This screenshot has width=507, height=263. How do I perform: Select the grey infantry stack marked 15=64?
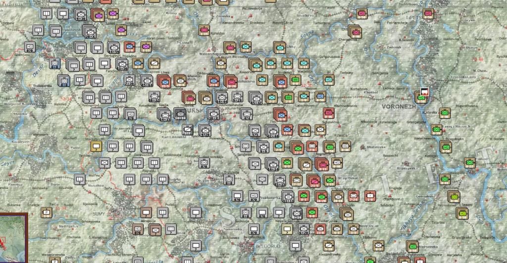pos(147,80)
